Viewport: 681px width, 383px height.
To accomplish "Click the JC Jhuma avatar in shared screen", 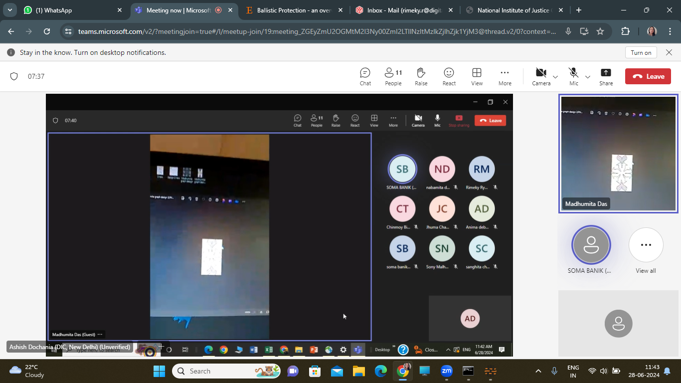I will [442, 209].
